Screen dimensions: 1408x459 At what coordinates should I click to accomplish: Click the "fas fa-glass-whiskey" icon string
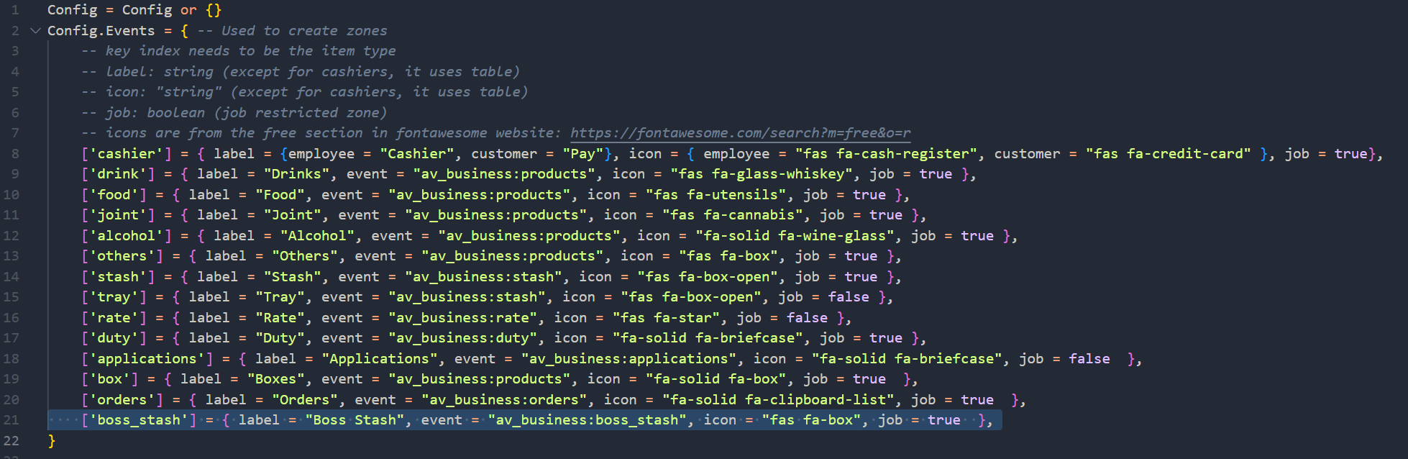point(762,174)
